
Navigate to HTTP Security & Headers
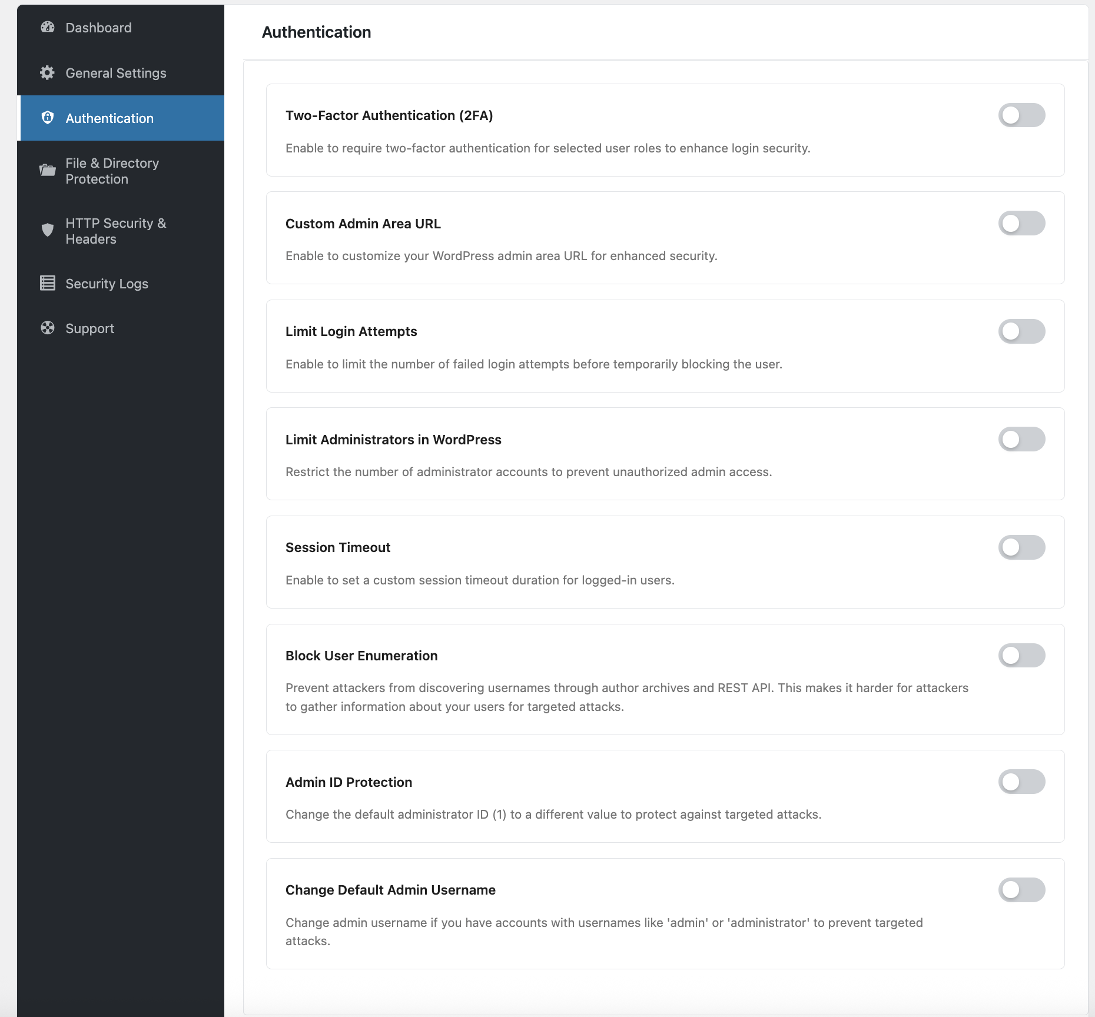click(x=115, y=231)
